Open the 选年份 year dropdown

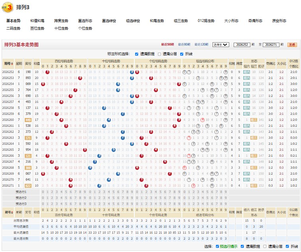click(x=221, y=45)
